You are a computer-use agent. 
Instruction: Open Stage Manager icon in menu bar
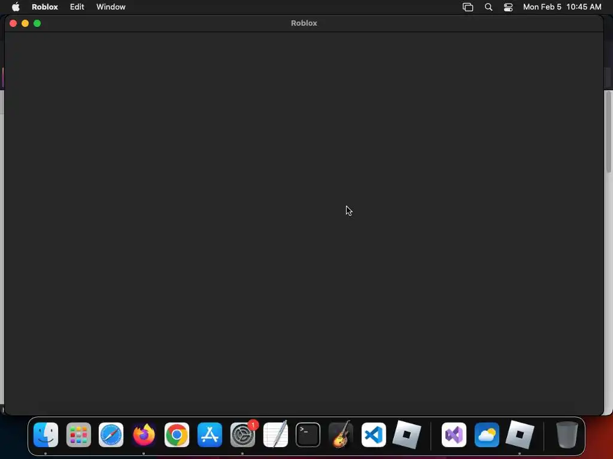[x=468, y=7]
